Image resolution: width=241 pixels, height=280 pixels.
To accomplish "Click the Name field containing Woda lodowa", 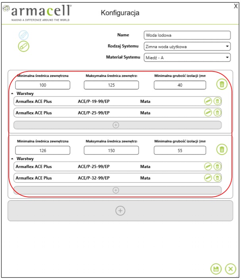I will click(x=187, y=35).
